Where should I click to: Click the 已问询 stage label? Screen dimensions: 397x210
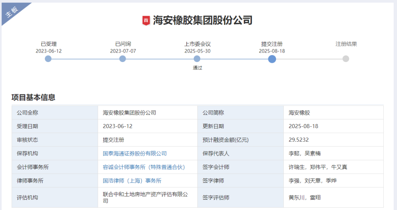(x=123, y=44)
